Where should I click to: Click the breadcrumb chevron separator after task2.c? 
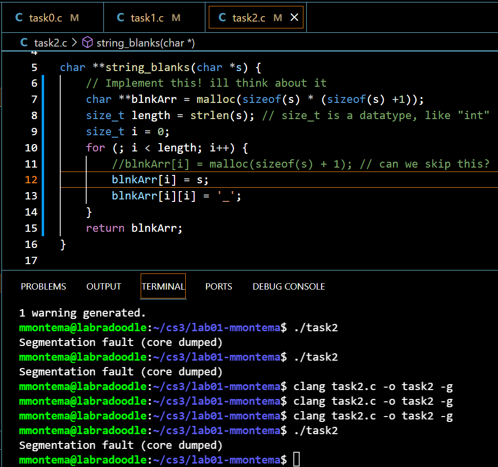click(75, 43)
